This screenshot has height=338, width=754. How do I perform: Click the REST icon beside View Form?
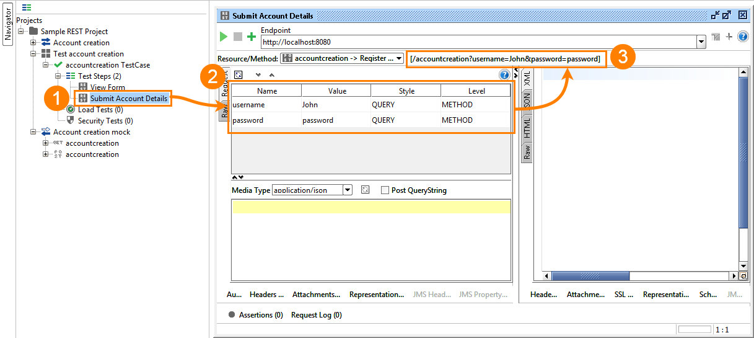tap(83, 87)
